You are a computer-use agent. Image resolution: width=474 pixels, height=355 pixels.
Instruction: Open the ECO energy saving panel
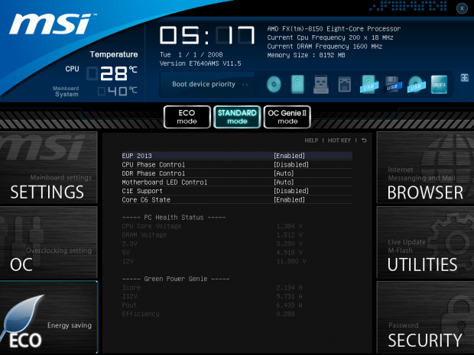[x=49, y=317]
